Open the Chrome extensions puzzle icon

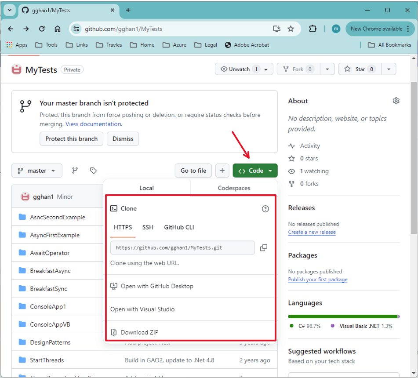[313, 29]
